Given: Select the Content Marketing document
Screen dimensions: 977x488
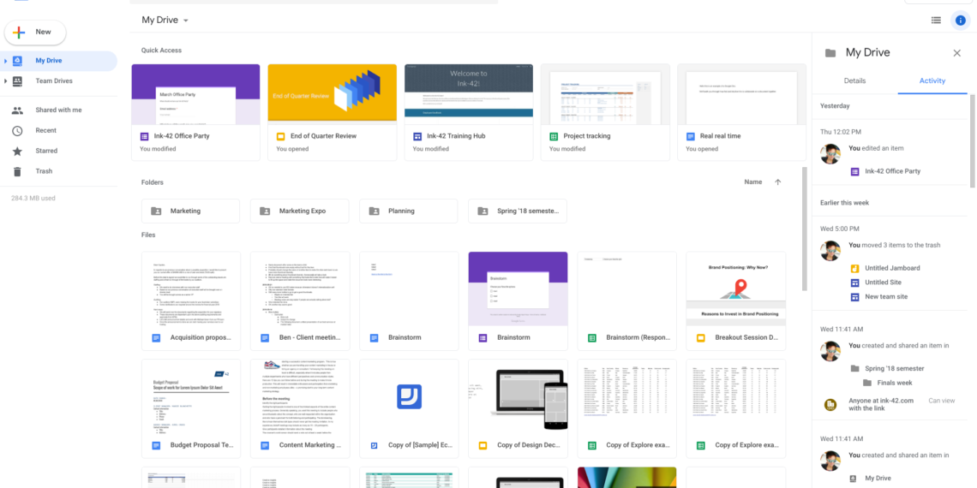Looking at the screenshot, I should 300,409.
